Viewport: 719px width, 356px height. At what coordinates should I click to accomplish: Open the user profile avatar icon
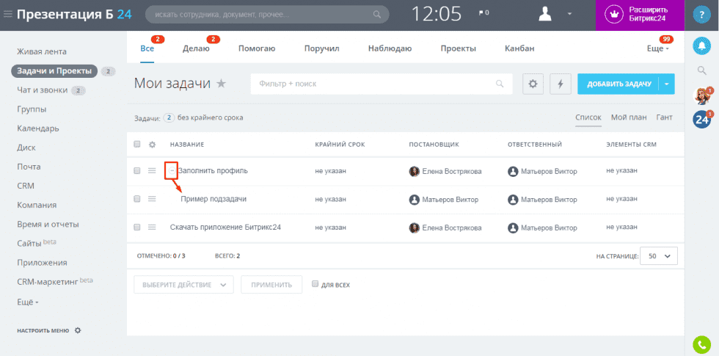[546, 14]
